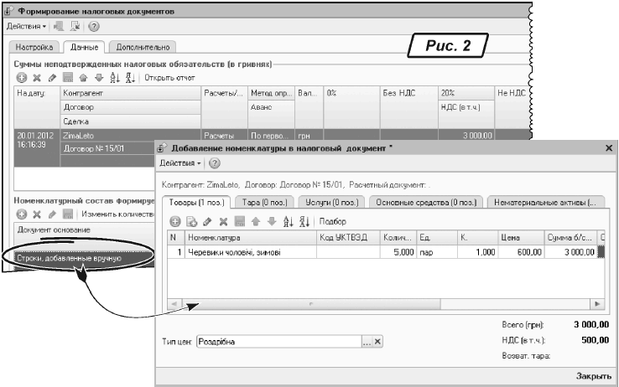Move goods row down with arrow icon

271,221
